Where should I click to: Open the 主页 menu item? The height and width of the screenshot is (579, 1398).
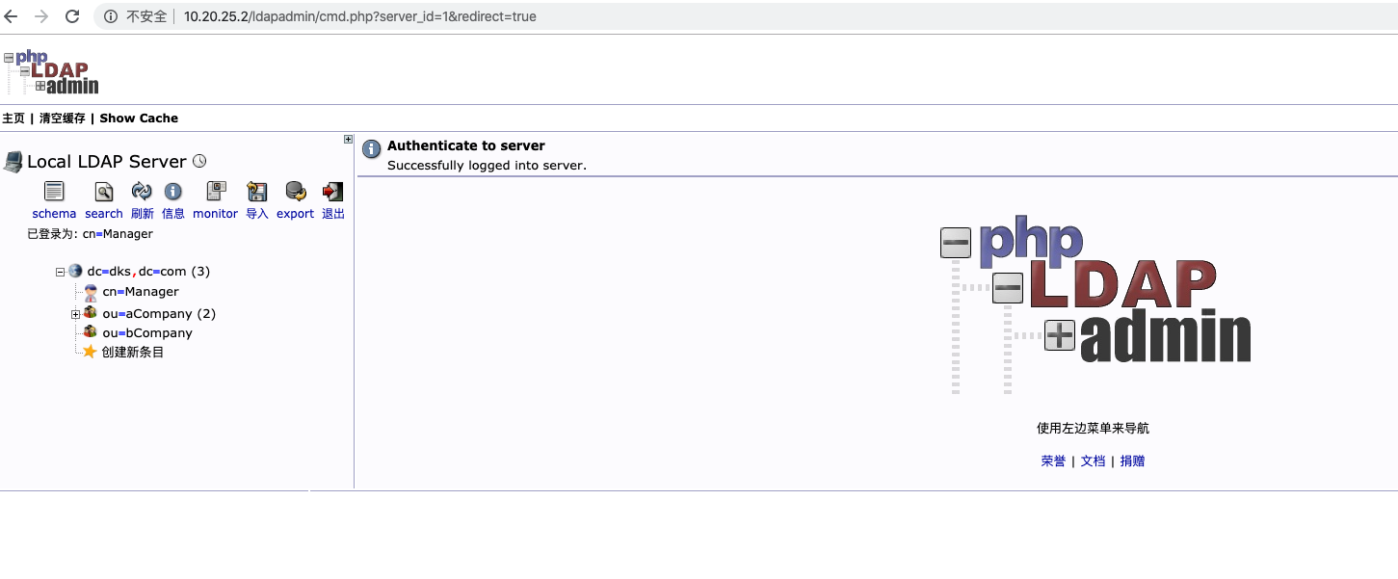[x=13, y=118]
